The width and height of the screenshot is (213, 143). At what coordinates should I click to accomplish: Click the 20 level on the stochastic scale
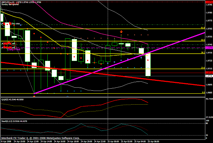207,135
